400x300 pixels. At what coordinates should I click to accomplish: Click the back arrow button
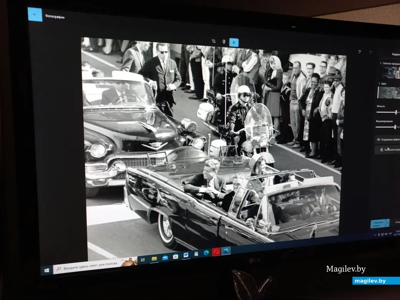[35, 15]
